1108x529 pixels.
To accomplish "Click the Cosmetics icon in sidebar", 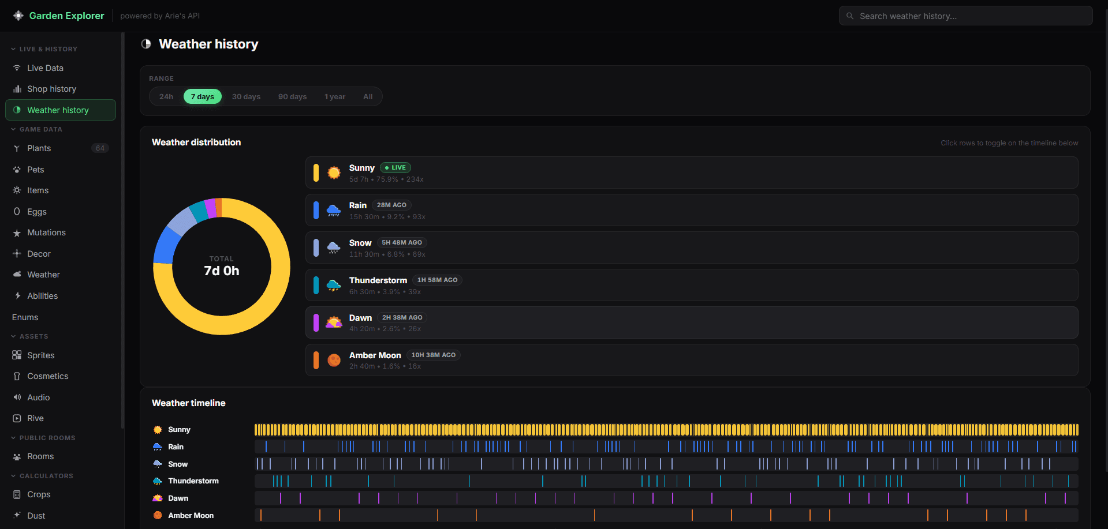I will [x=17, y=376].
